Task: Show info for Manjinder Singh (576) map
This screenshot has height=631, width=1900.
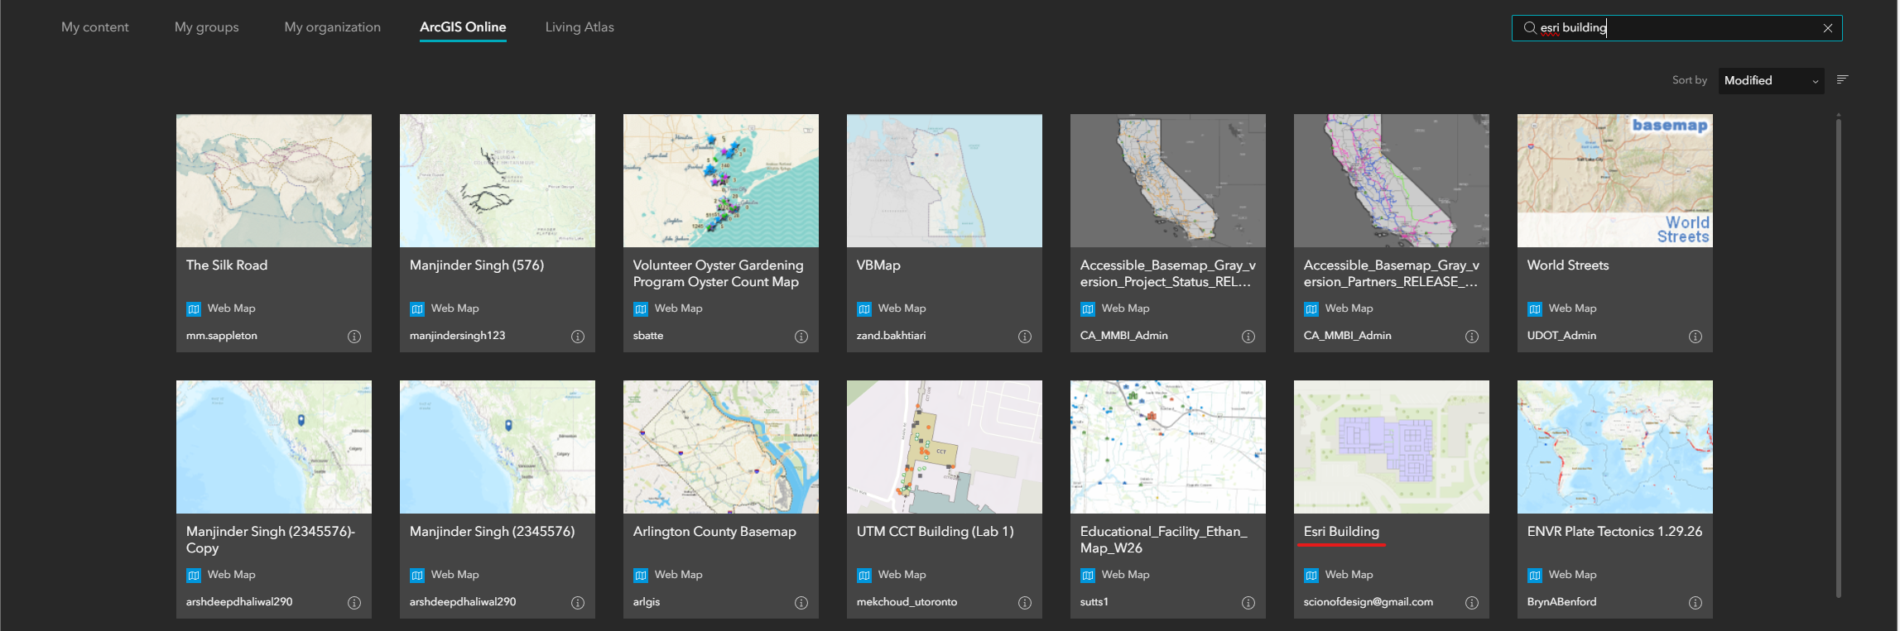Action: coord(578,337)
